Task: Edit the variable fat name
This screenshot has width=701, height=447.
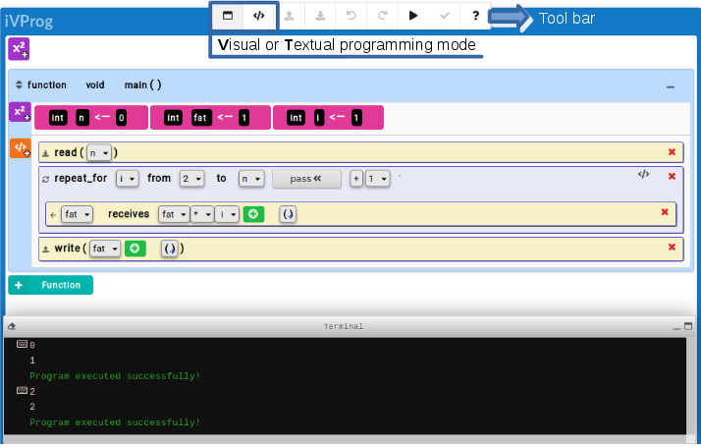Action: pyautogui.click(x=201, y=118)
